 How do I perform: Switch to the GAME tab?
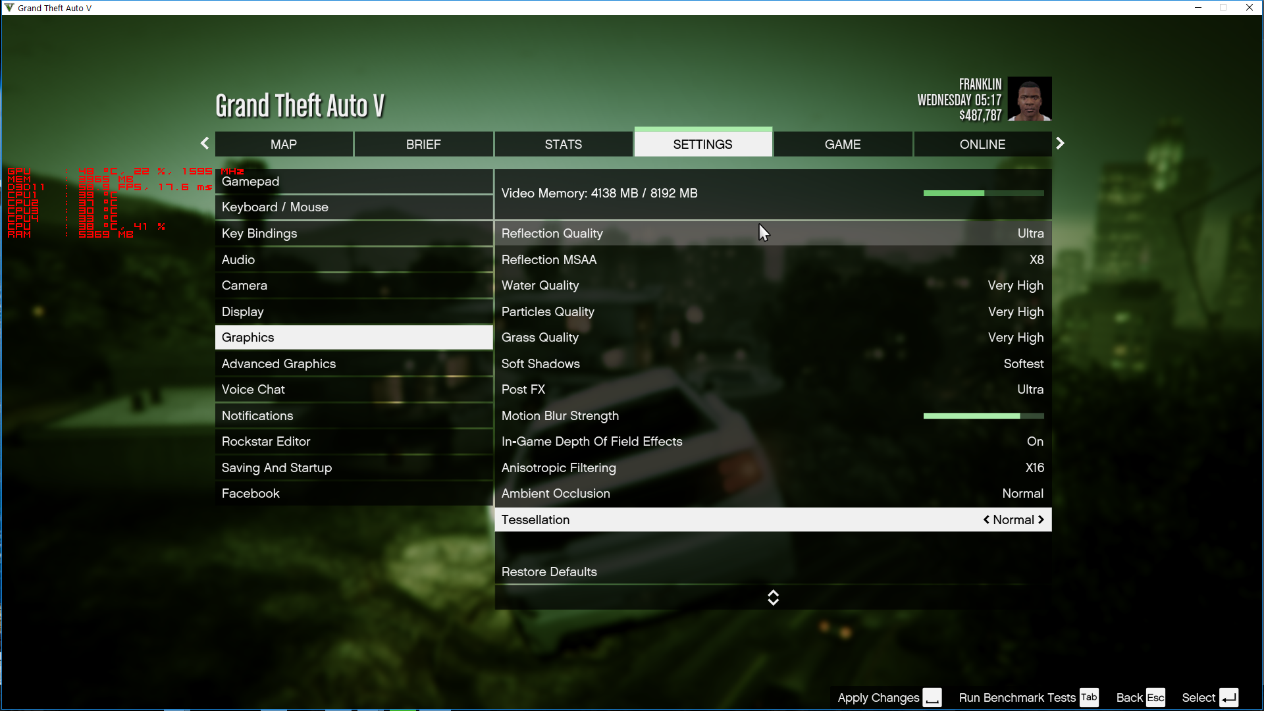(x=843, y=144)
